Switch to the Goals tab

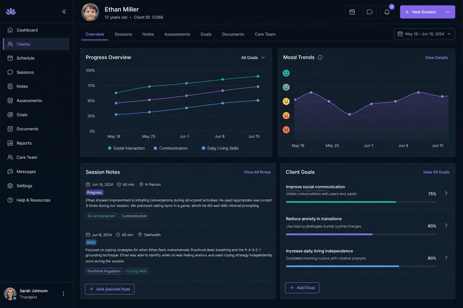pyautogui.click(x=206, y=34)
